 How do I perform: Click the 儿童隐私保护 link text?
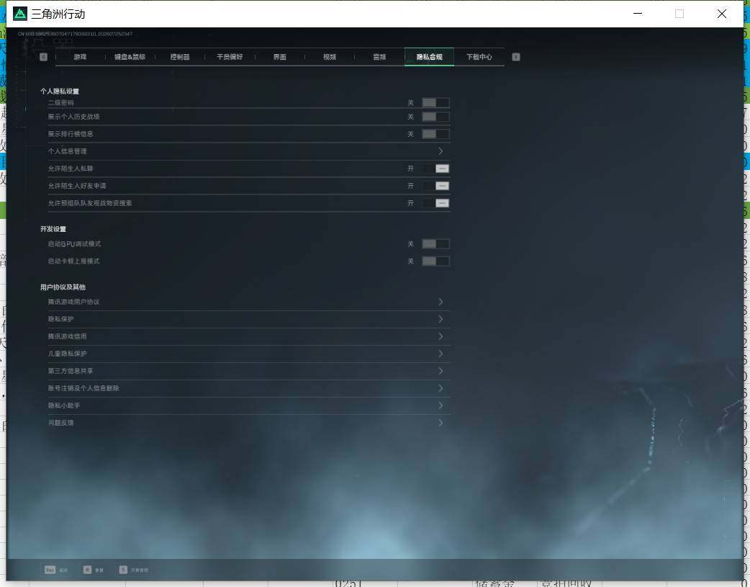tap(68, 354)
